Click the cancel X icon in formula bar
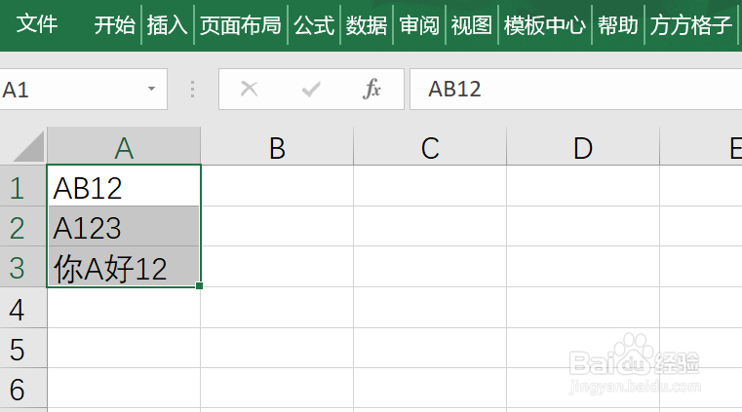The image size is (742, 412). (249, 89)
